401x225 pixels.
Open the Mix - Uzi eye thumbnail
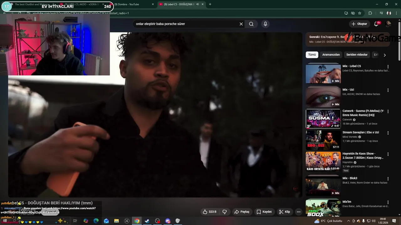click(323, 97)
